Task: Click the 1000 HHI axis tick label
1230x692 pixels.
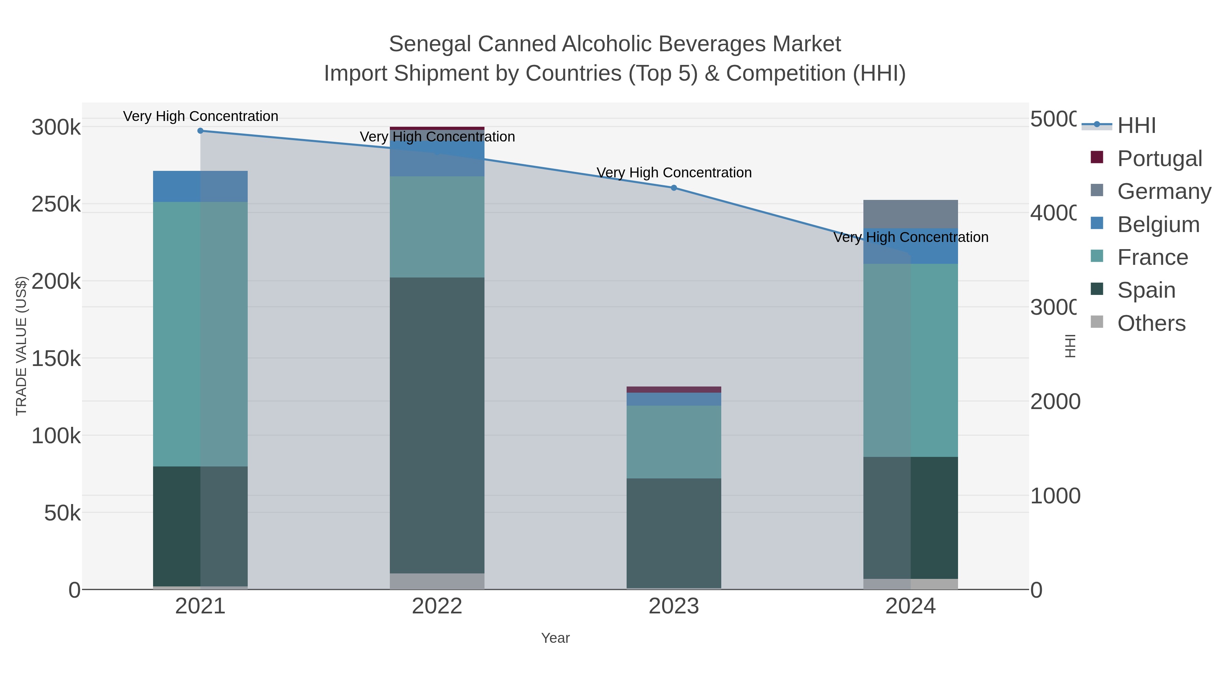Action: [1055, 496]
